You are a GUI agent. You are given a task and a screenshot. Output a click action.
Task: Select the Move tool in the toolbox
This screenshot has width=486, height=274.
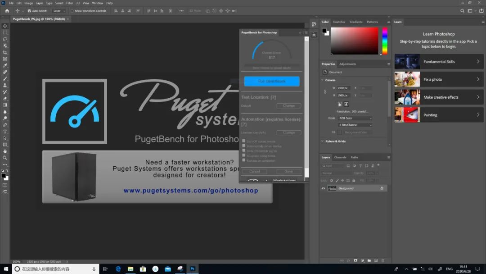[5, 26]
